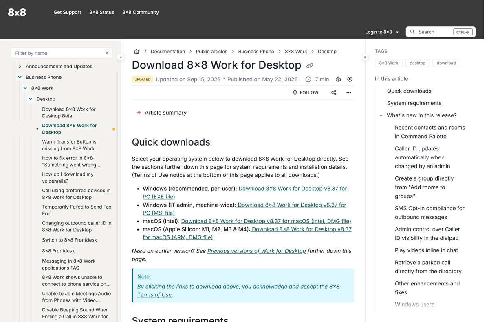The width and height of the screenshot is (489, 322).
Task: Open How do I download my voicemails
Action: point(68,178)
